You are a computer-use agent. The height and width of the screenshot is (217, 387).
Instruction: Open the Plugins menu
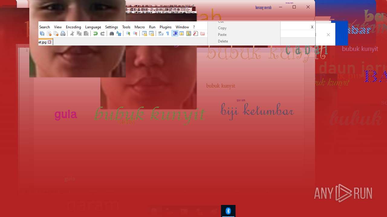coord(165,27)
